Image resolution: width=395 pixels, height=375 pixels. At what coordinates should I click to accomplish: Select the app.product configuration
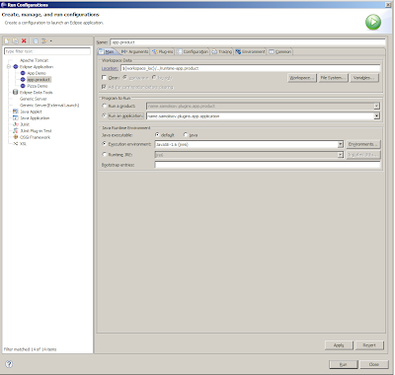click(39, 80)
